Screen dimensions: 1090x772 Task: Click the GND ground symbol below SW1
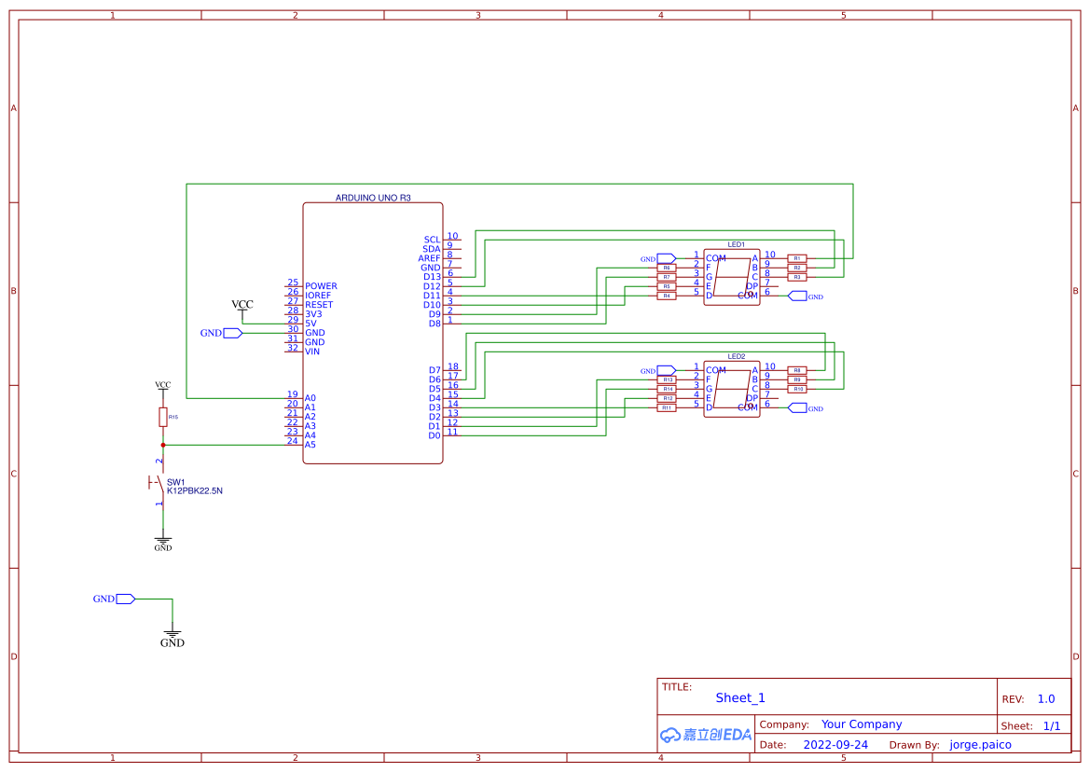(x=163, y=539)
